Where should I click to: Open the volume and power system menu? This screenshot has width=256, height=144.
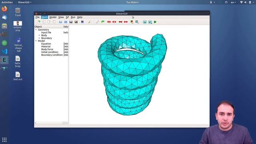pos(248,2)
